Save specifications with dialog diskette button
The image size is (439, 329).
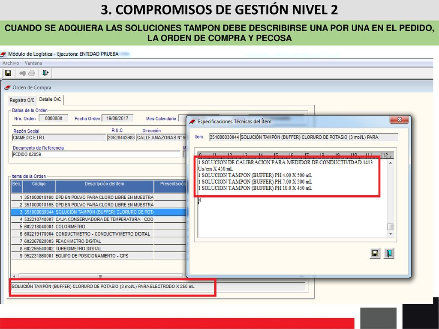point(375,254)
